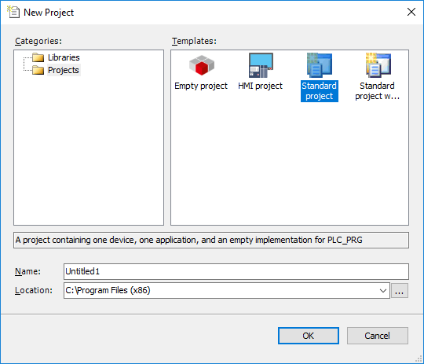Close the New Project window
The image size is (424, 364).
(x=411, y=12)
